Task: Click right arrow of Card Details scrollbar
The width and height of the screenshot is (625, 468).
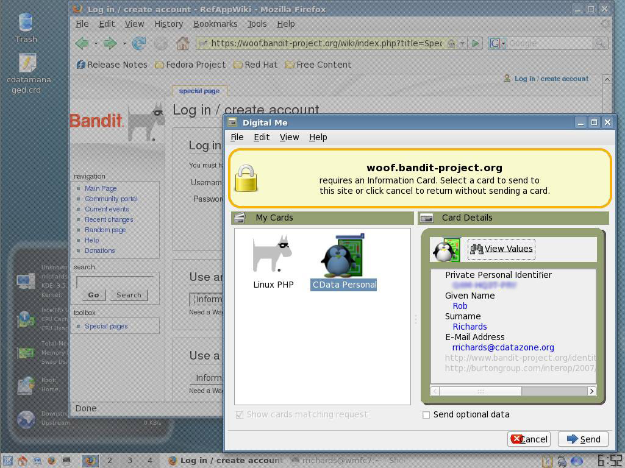Action: (591, 391)
